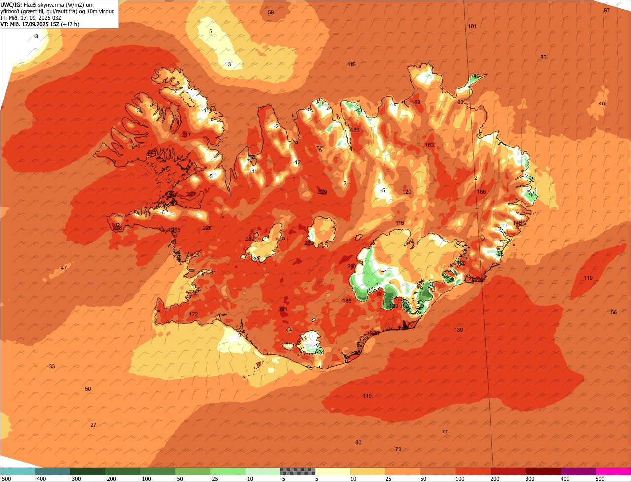Click the map value '220'
Image resolution: width=631 pixels, height=482 pixels.
point(207,228)
